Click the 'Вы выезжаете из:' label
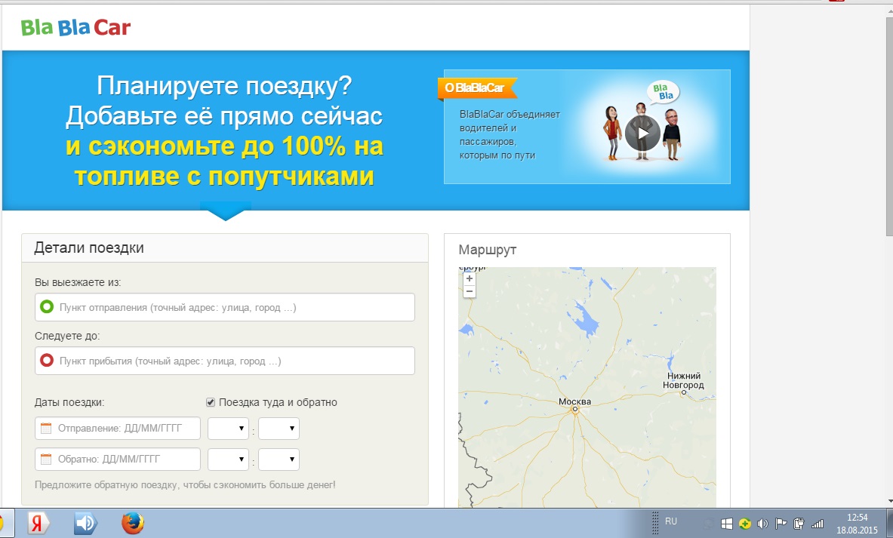893x538 pixels. [x=78, y=282]
